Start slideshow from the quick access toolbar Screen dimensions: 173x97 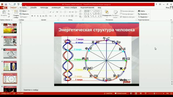point(18,4)
